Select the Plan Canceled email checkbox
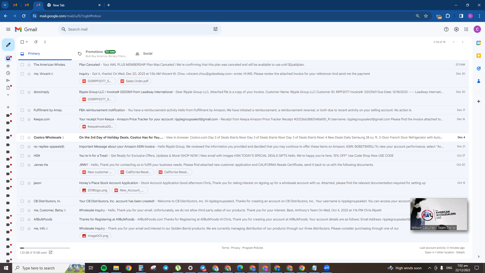 [22, 65]
